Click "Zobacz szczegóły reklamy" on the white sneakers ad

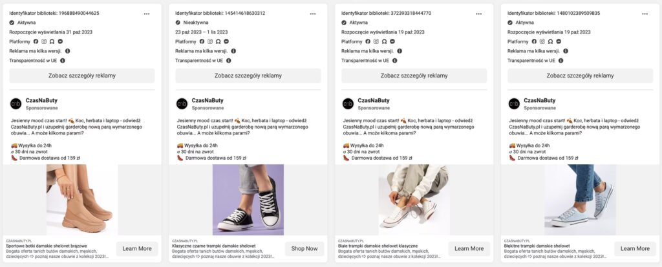[414, 76]
